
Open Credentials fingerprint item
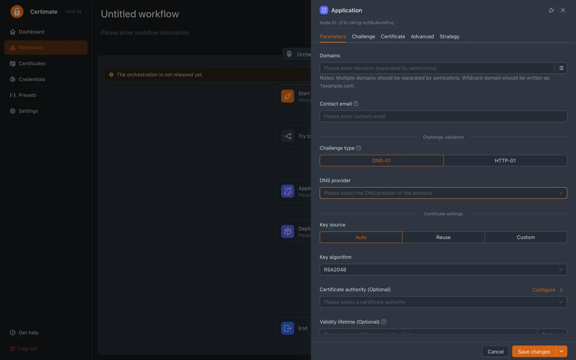(46, 79)
